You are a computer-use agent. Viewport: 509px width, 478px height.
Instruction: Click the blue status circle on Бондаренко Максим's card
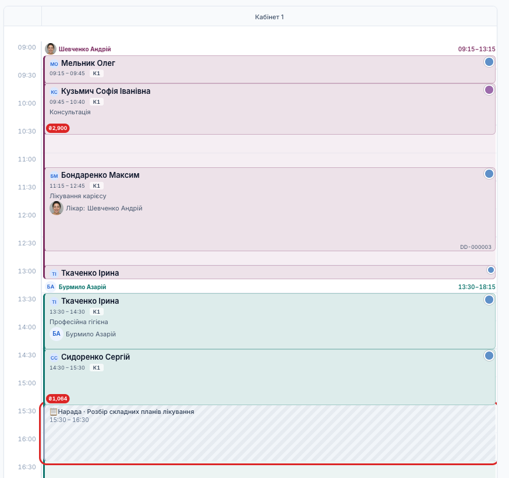point(489,174)
